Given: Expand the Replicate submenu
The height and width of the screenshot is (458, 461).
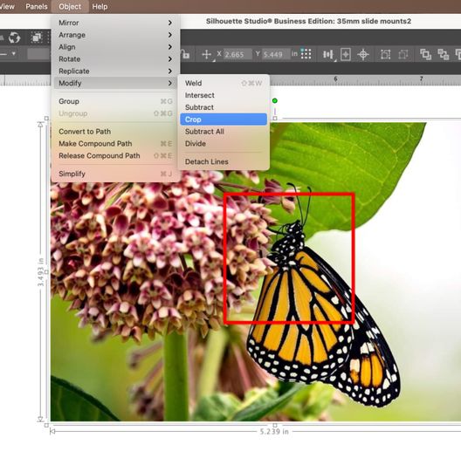Looking at the screenshot, I should [115, 71].
